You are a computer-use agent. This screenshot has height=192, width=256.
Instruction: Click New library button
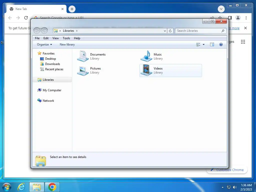[x=67, y=44]
